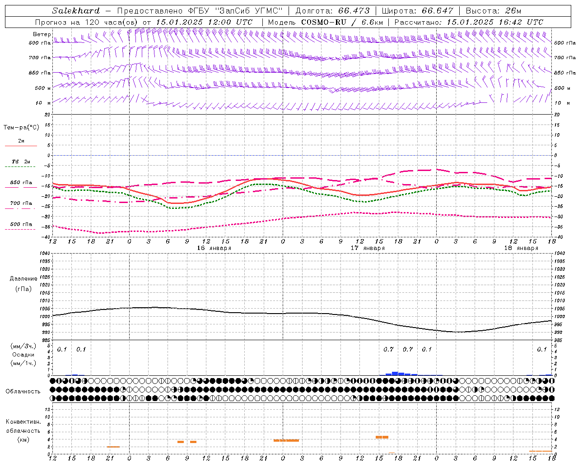Click the Облачность cloudiness label
578x462 pixels.
click(23, 391)
